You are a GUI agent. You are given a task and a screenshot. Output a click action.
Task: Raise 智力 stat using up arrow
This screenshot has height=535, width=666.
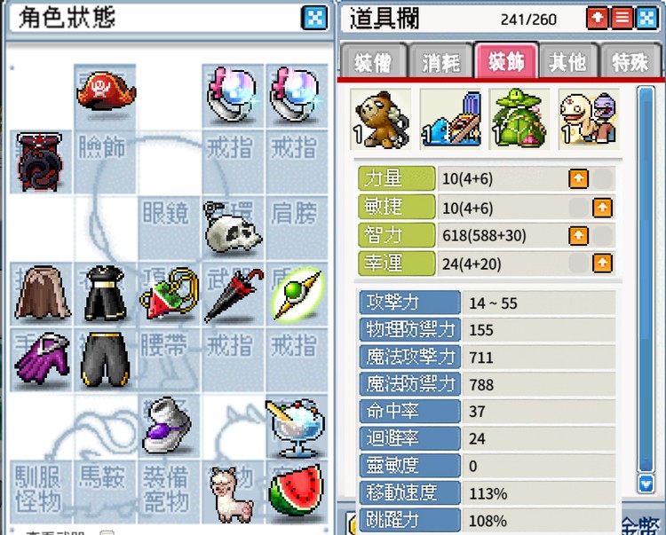[x=578, y=235]
